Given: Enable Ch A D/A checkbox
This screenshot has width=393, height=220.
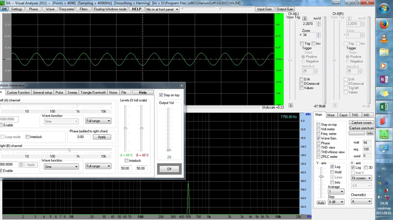Looking at the screenshot, I should pyautogui.click(x=302, y=79).
